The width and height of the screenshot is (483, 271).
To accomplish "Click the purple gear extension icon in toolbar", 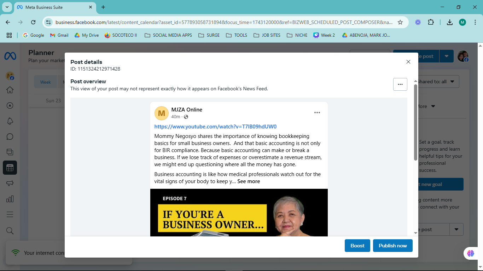I will [x=418, y=22].
